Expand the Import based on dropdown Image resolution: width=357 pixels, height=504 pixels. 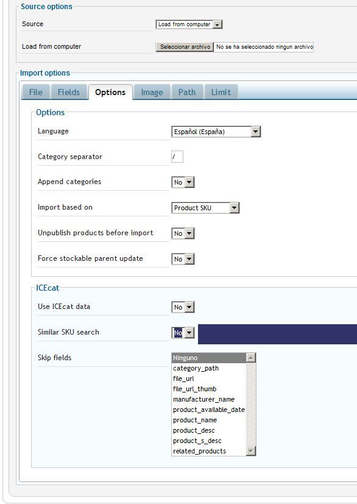tap(205, 208)
